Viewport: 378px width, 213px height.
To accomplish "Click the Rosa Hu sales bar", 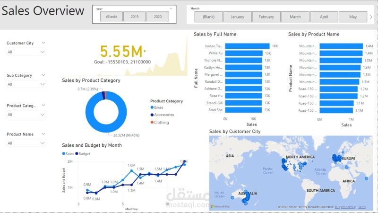I will pos(243,96).
